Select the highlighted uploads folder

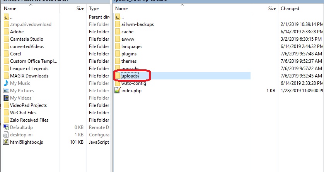[130, 76]
